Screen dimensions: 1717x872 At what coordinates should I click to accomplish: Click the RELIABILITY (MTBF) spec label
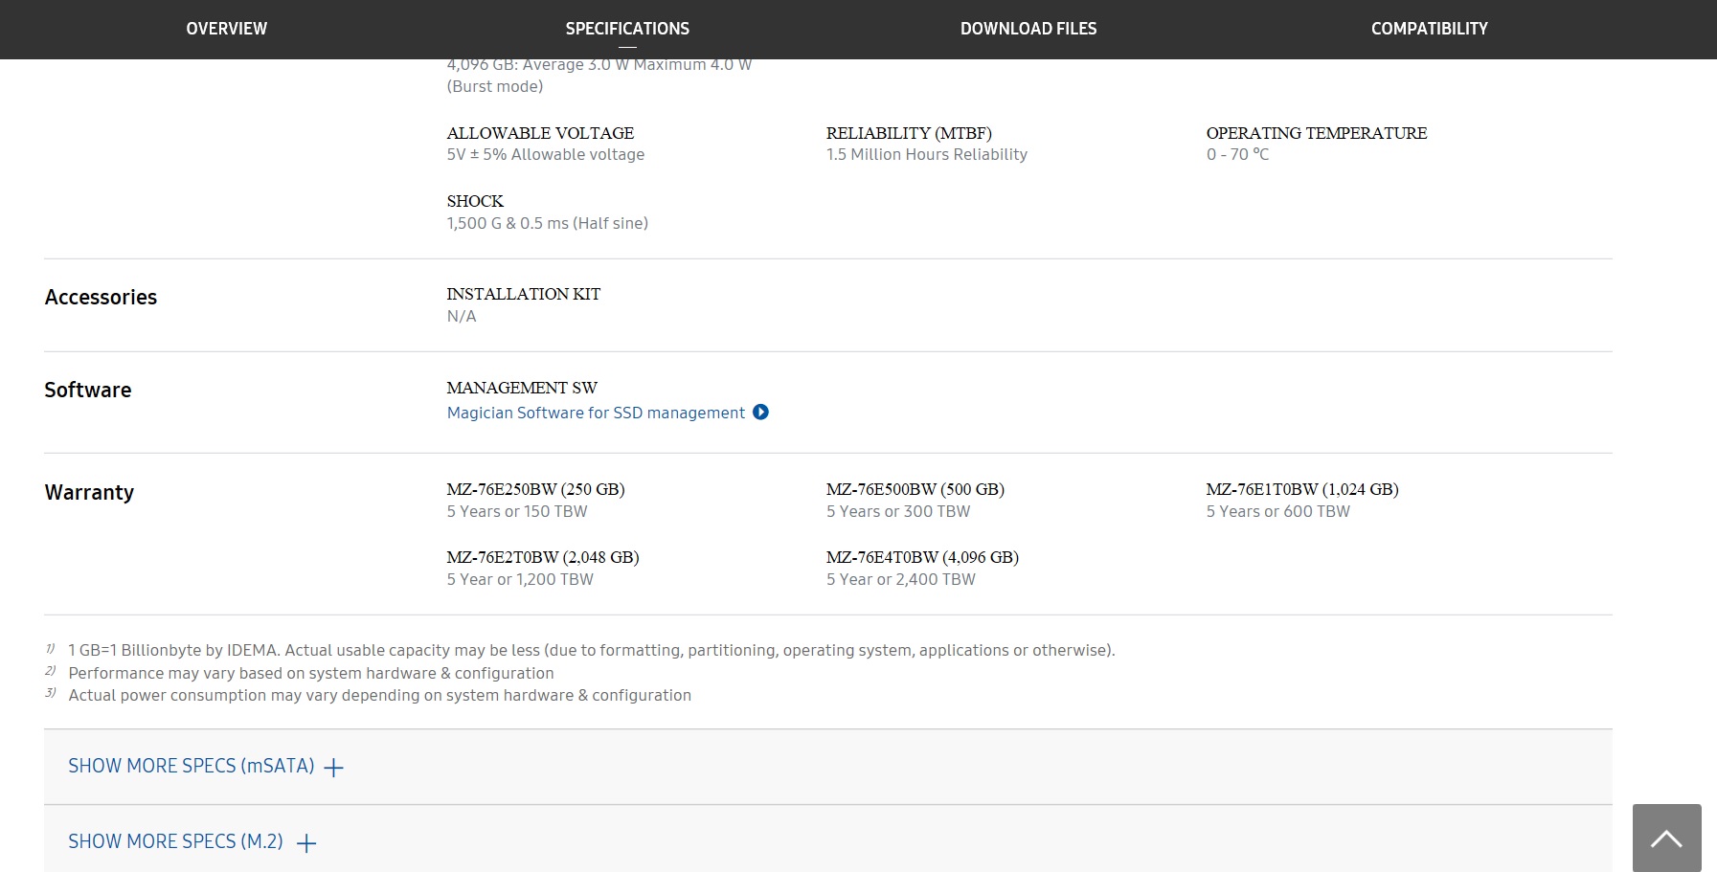[909, 133]
